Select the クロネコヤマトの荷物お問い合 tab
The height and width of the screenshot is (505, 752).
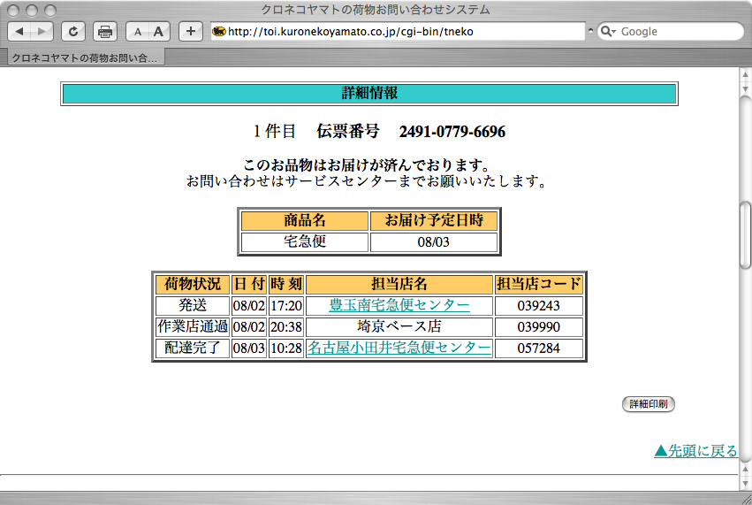pos(84,57)
